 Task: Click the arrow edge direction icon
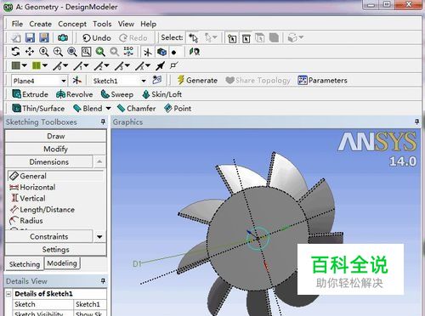160,65
